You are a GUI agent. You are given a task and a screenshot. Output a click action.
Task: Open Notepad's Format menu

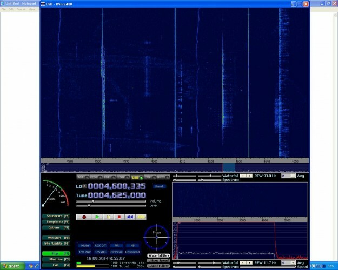21,9
